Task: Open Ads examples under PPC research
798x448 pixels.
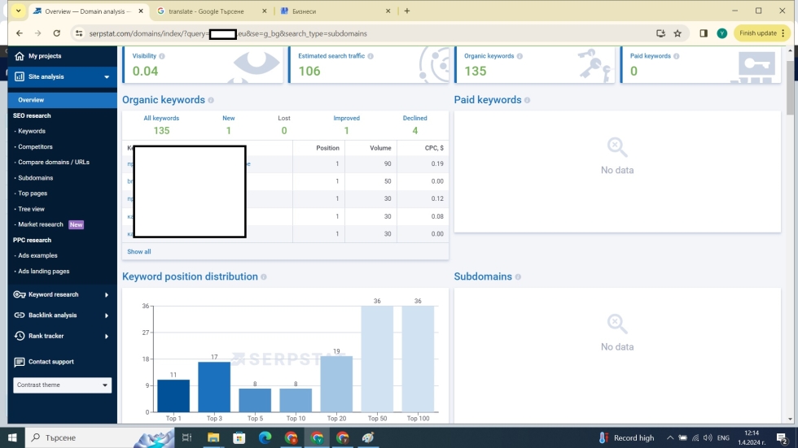Action: point(37,255)
